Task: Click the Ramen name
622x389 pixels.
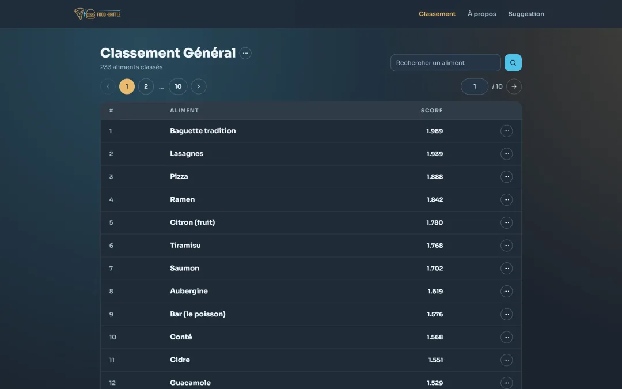Action: (x=182, y=199)
